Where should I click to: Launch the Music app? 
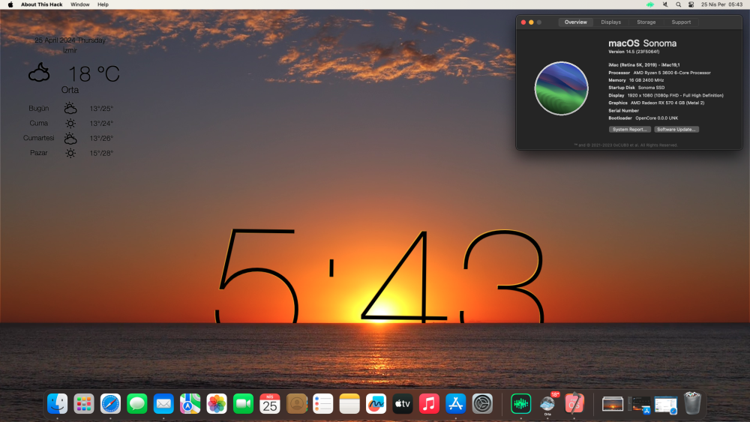click(429, 404)
